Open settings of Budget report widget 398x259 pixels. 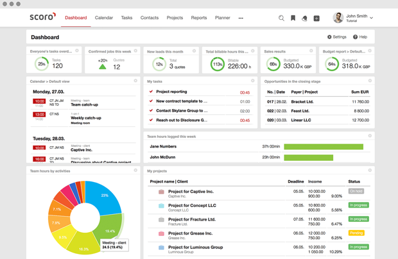370,51
